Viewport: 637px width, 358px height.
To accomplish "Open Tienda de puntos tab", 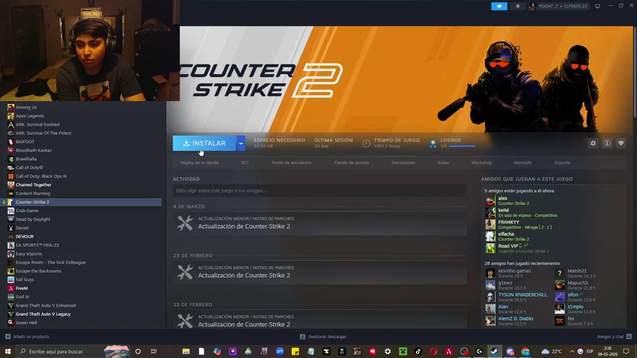I will click(351, 163).
